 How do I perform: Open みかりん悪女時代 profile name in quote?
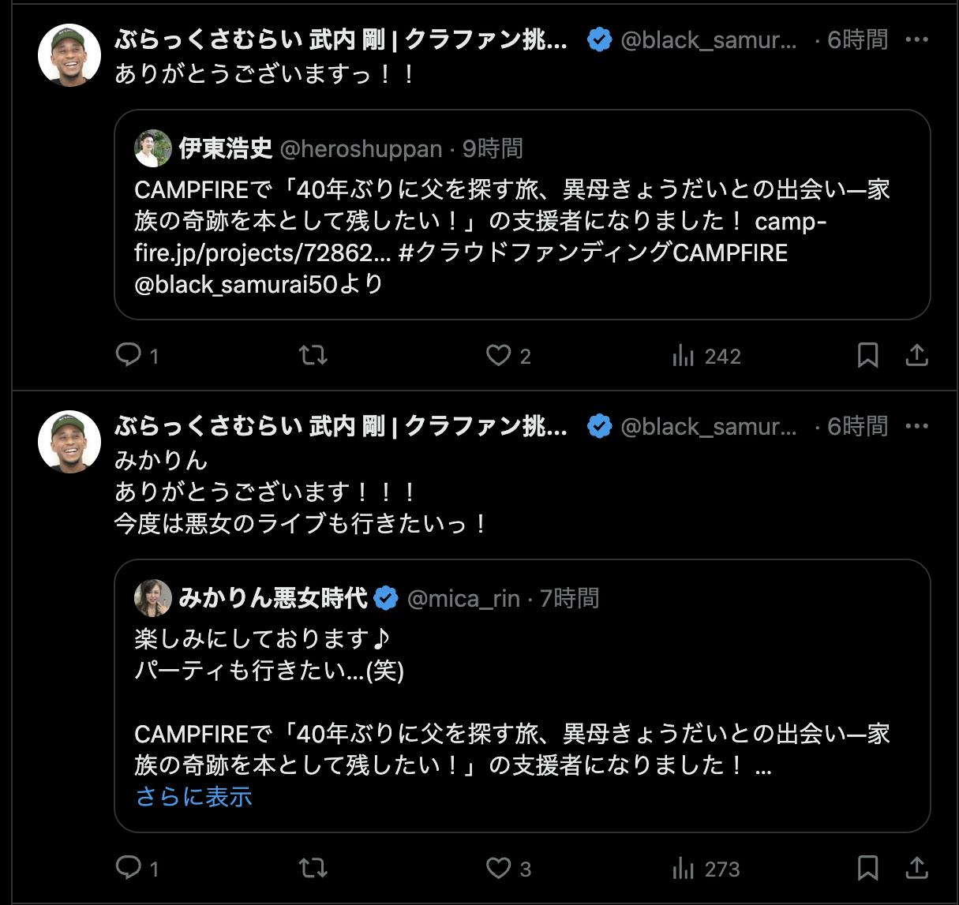[x=273, y=598]
